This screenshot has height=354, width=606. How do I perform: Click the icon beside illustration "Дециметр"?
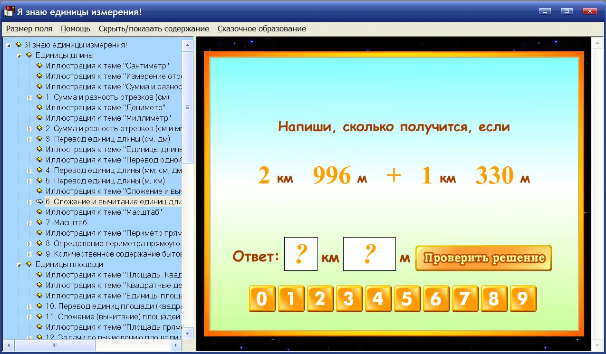pos(39,107)
